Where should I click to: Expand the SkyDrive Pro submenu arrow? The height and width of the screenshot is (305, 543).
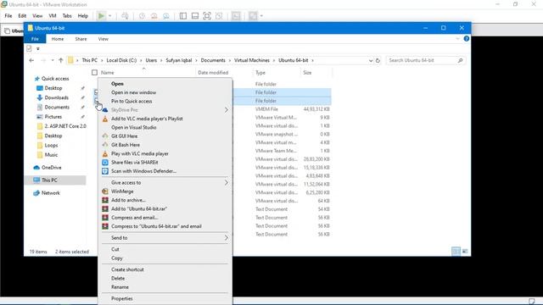click(227, 110)
